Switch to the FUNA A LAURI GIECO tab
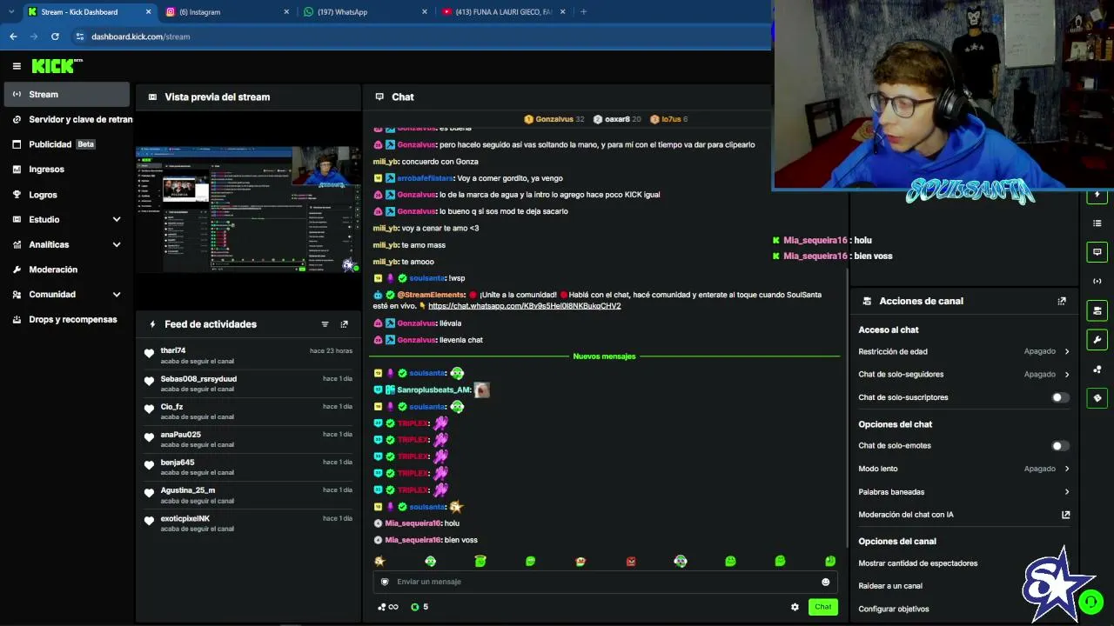Image resolution: width=1114 pixels, height=626 pixels. point(504,12)
